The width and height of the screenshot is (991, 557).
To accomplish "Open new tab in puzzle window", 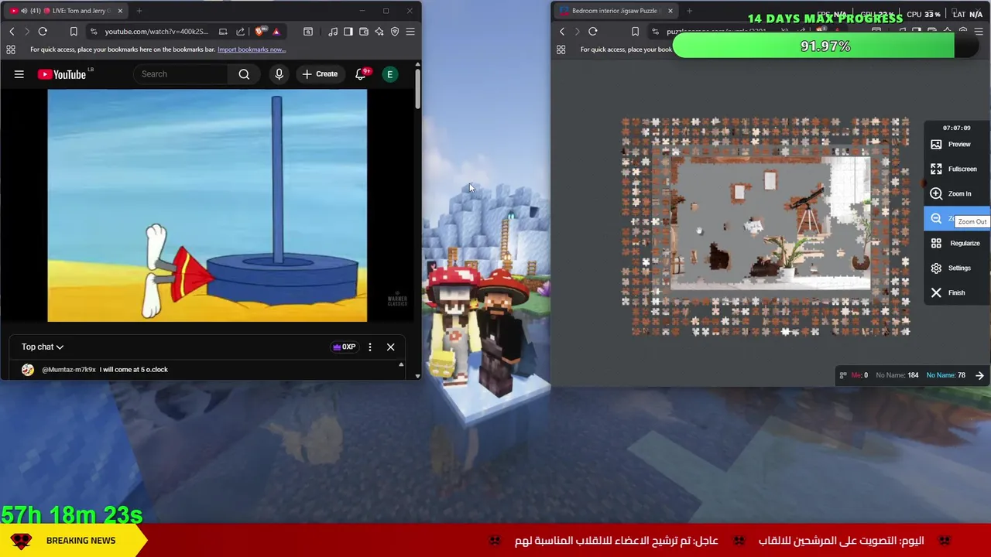I will point(689,11).
